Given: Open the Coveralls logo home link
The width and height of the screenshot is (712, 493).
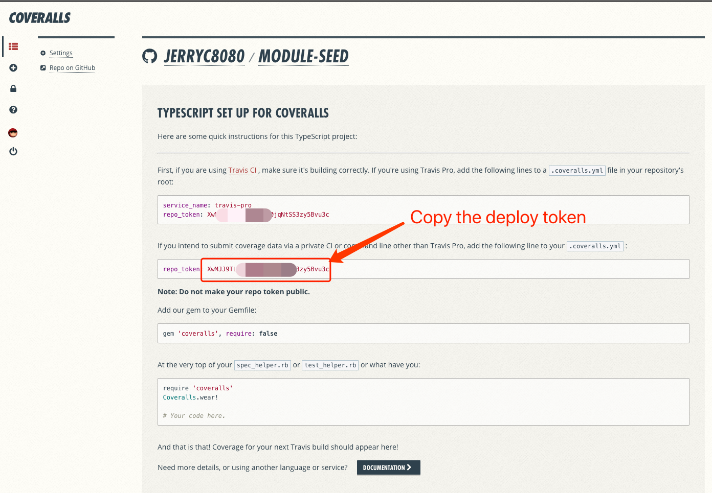Looking at the screenshot, I should pyautogui.click(x=40, y=18).
